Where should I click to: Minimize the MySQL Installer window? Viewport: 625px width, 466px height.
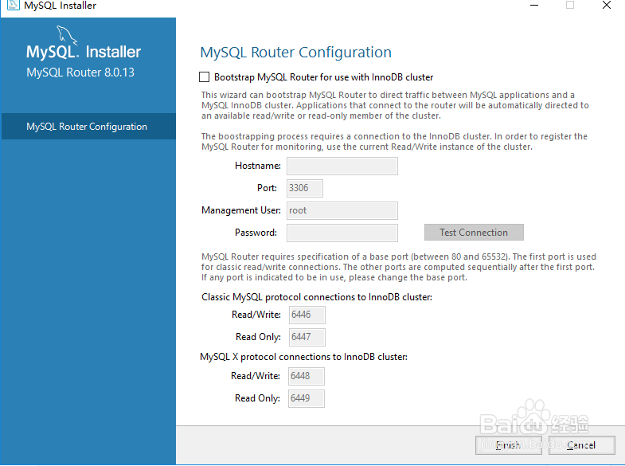click(x=534, y=6)
